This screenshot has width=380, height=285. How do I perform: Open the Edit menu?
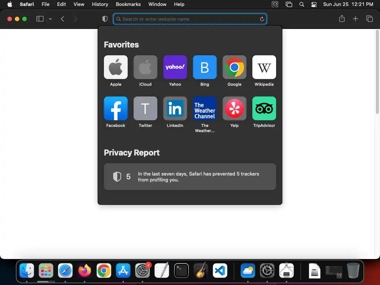click(61, 4)
